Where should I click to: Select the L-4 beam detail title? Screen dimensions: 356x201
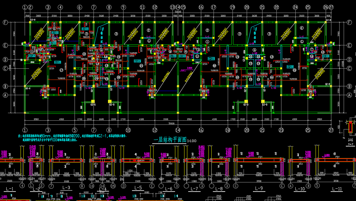click(103, 189)
